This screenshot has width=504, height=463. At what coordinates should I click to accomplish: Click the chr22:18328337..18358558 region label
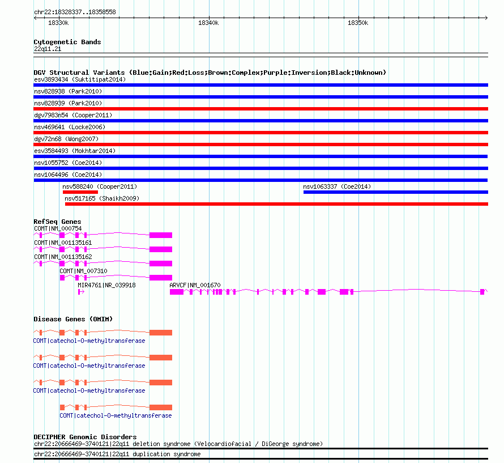click(x=75, y=12)
